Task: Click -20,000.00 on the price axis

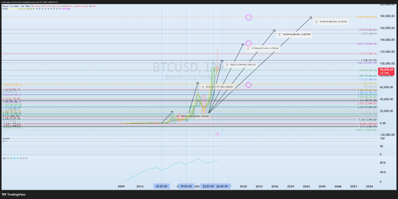Action: point(387,135)
